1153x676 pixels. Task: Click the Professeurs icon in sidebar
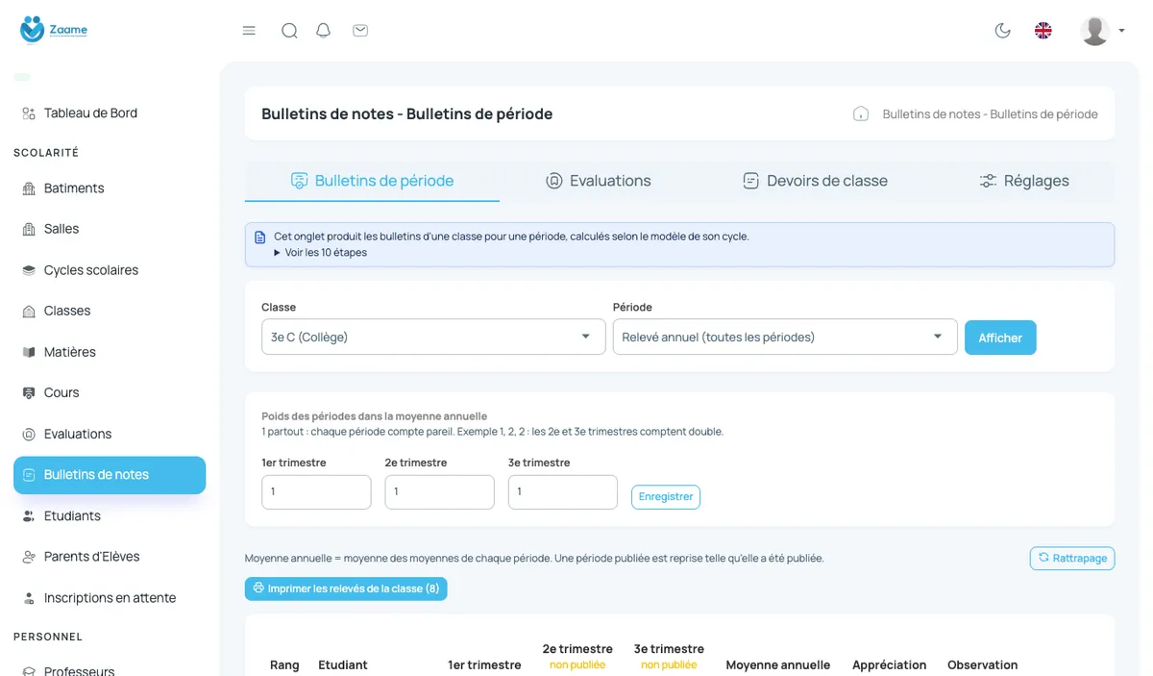tap(29, 670)
